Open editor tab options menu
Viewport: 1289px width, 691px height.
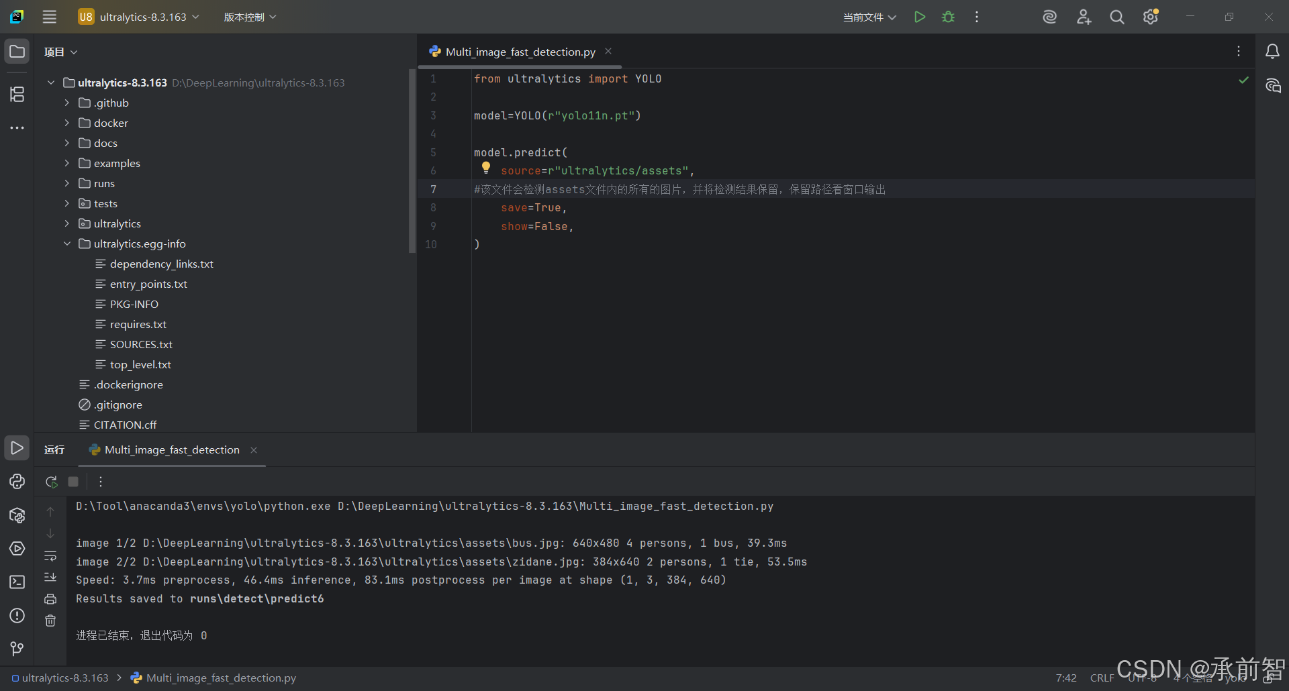click(1239, 52)
